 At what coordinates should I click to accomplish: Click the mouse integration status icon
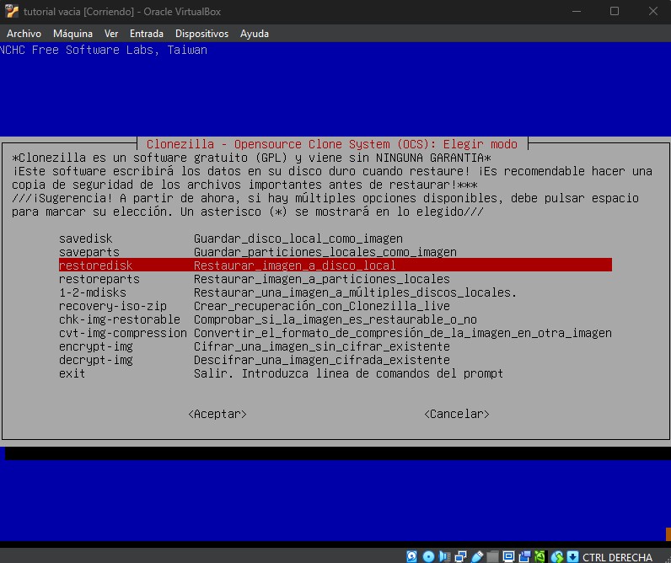point(557,556)
